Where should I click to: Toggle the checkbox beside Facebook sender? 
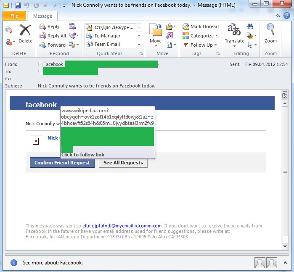(x=40, y=64)
